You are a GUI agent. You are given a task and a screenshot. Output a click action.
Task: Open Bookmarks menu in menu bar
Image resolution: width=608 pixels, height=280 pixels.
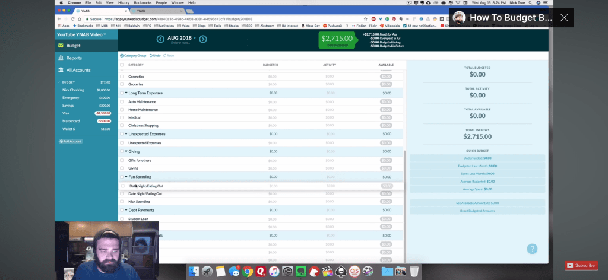(142, 3)
